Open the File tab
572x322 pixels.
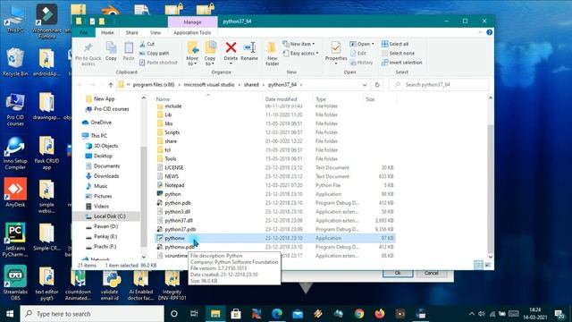click(x=83, y=32)
